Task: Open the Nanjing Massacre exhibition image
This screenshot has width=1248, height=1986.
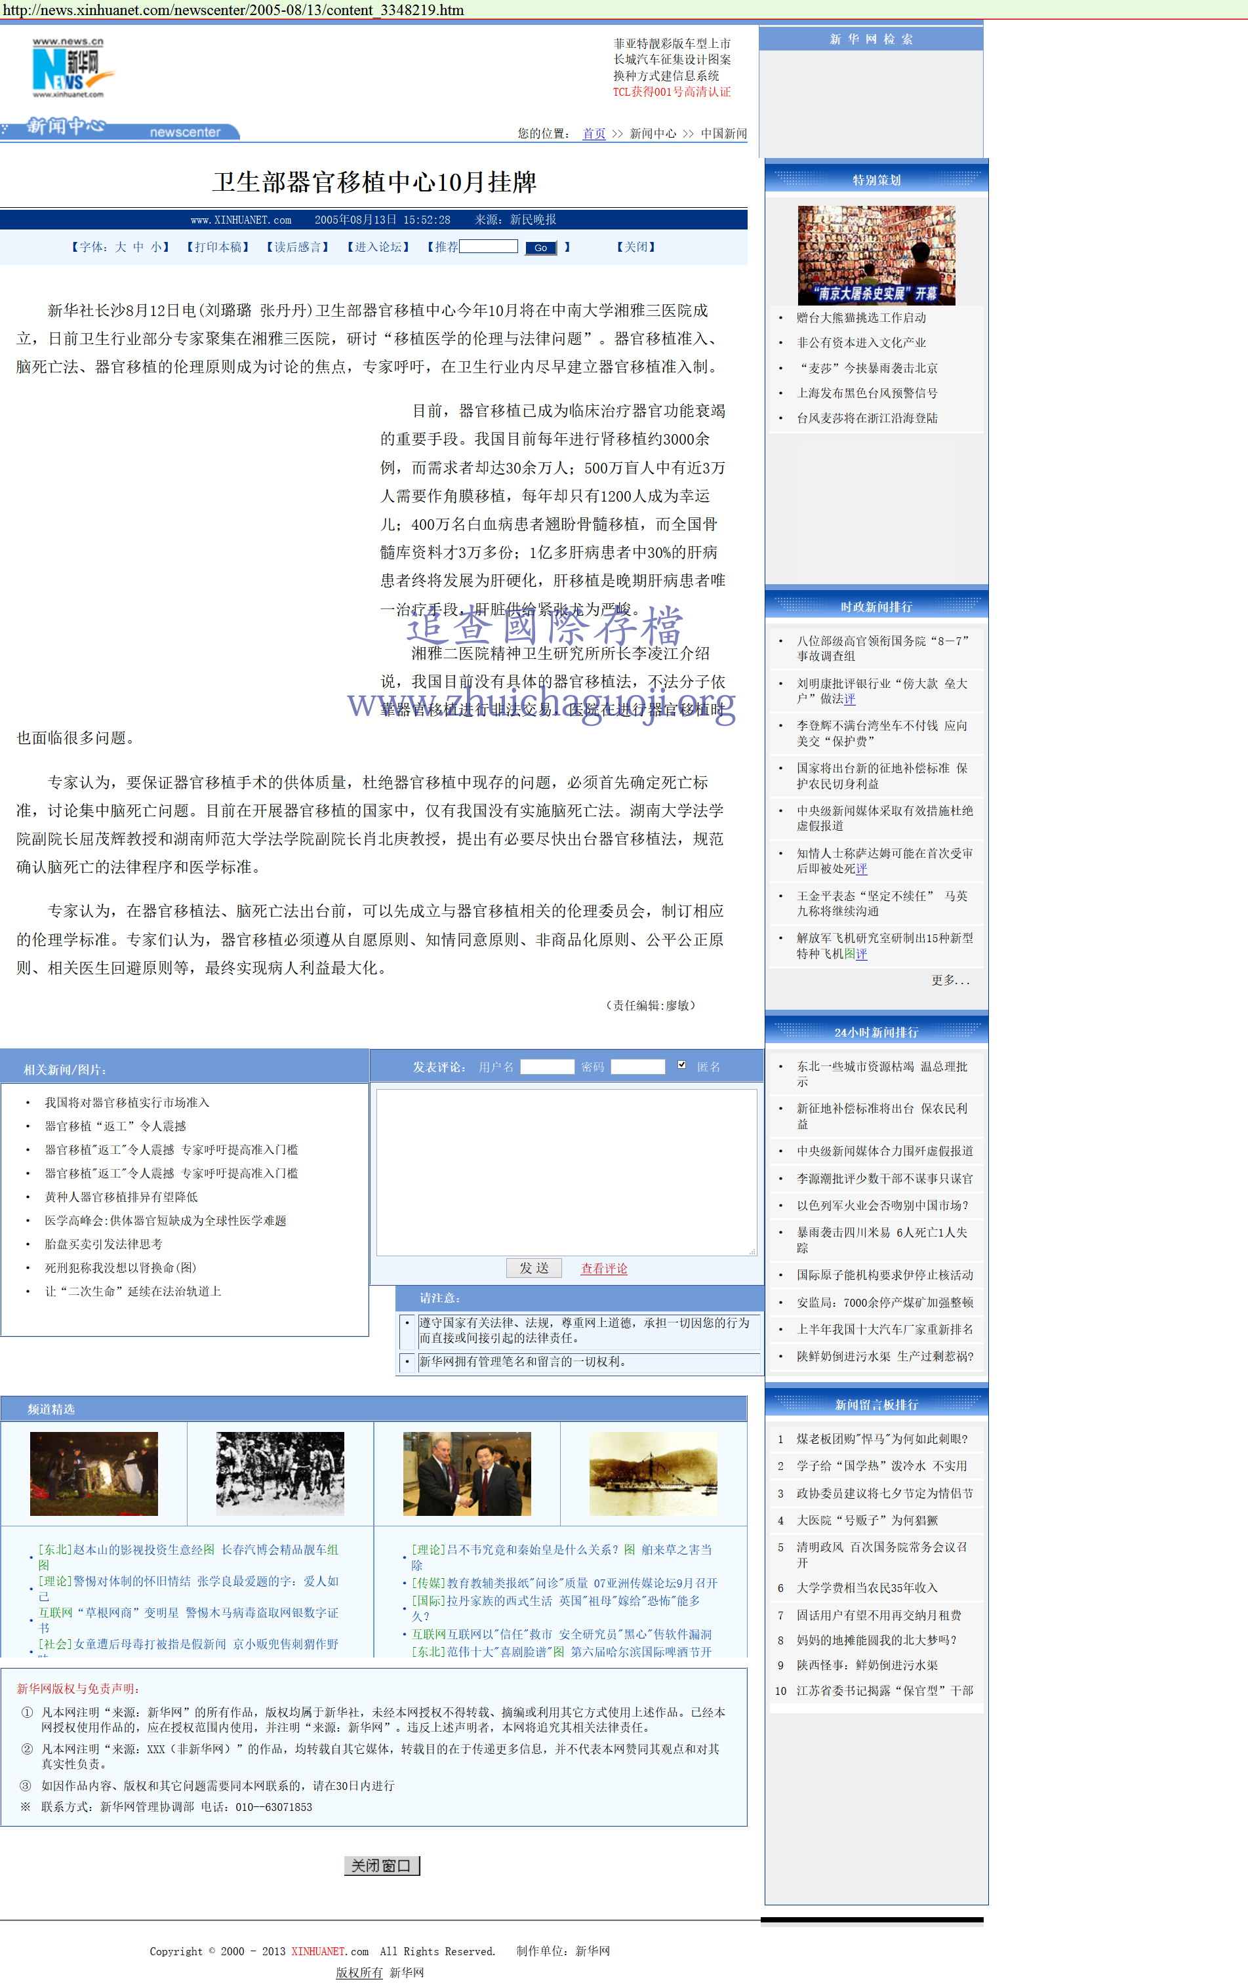Action: [875, 256]
